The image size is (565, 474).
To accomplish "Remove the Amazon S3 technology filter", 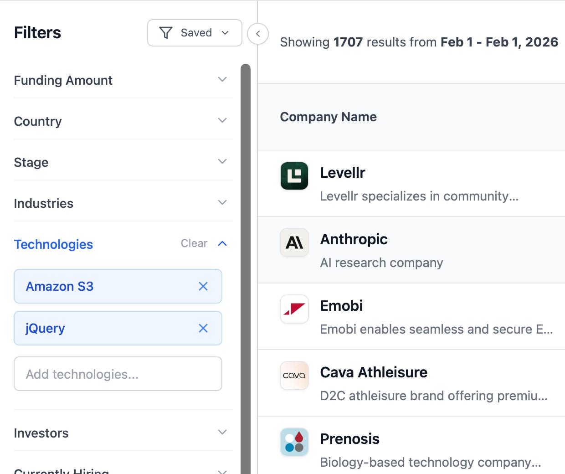I will click(204, 286).
